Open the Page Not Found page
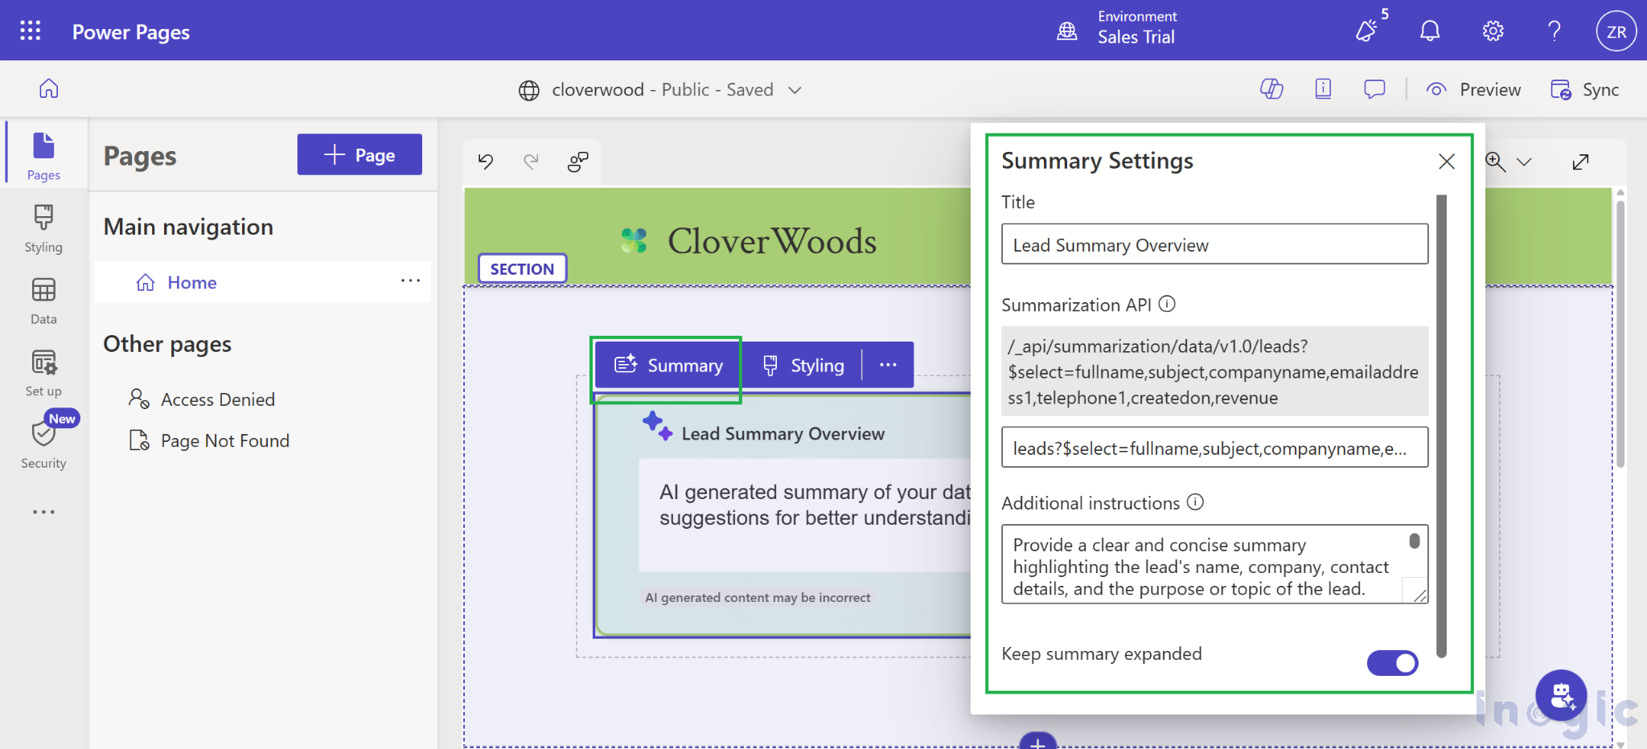 coord(224,440)
